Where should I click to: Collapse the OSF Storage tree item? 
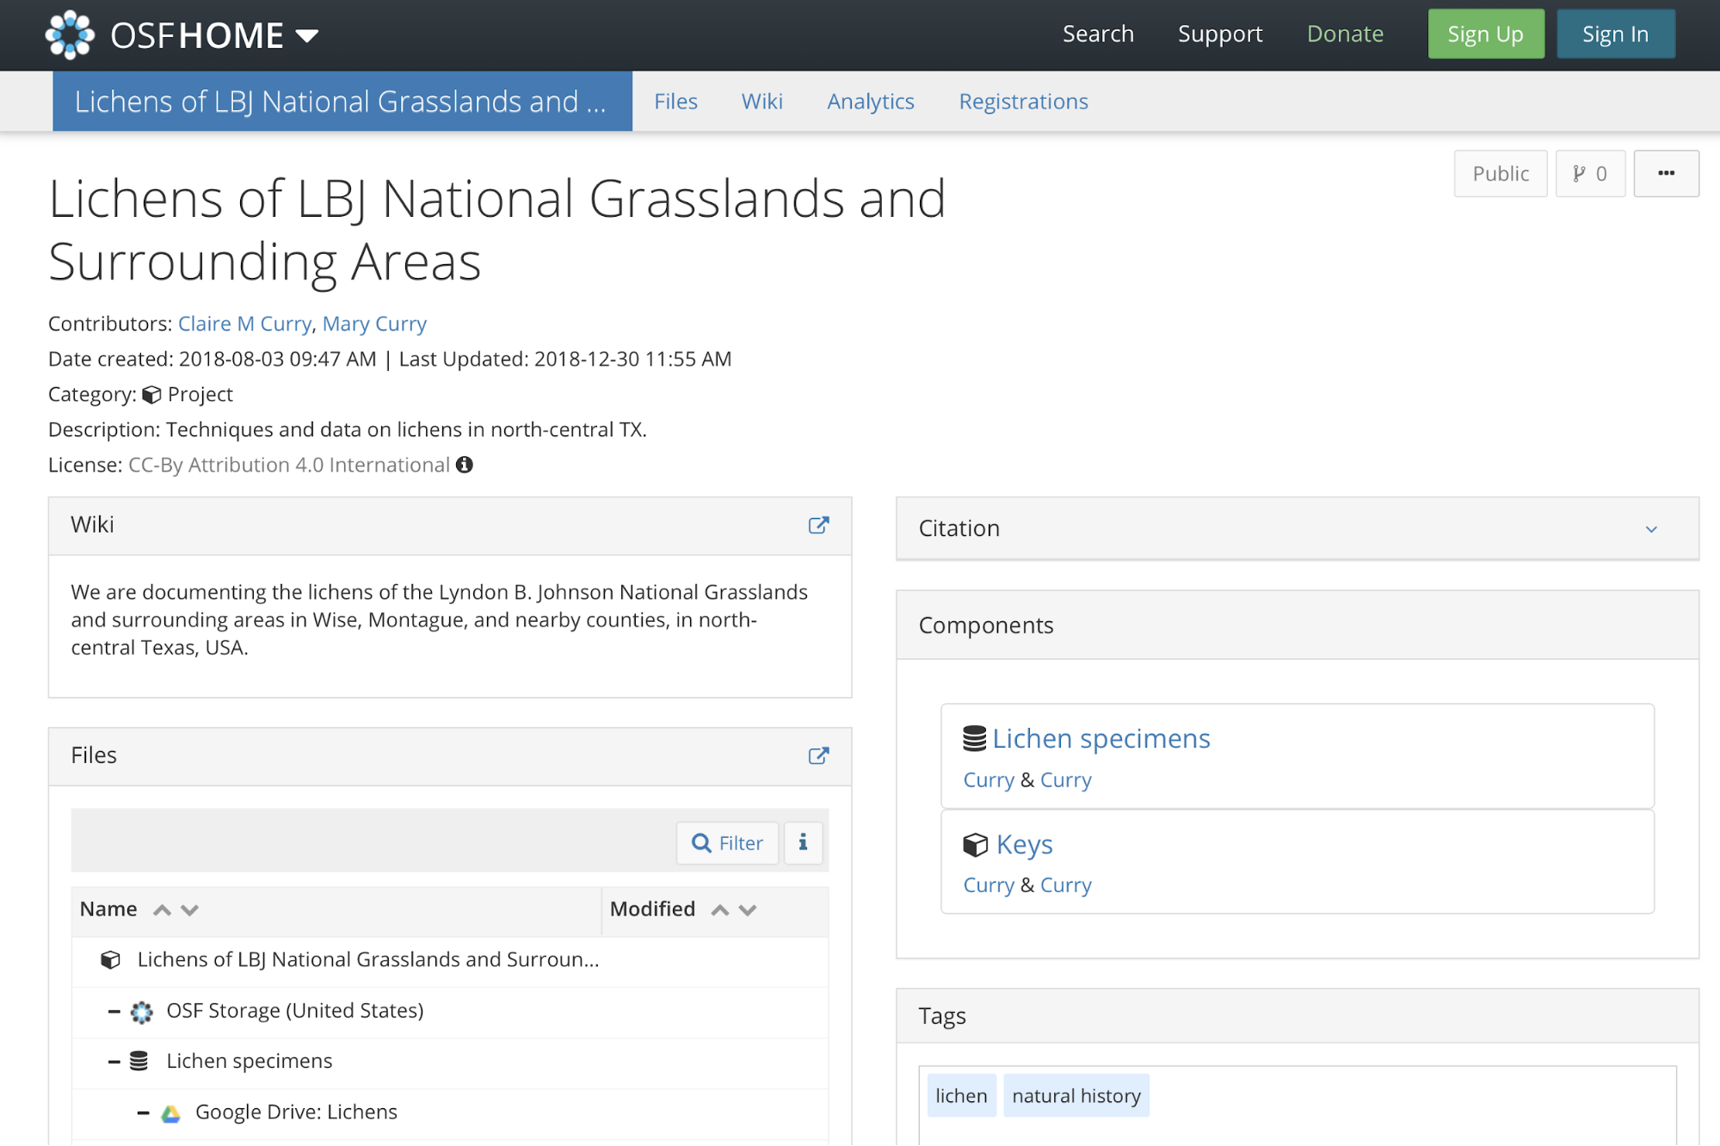pyautogui.click(x=114, y=1011)
